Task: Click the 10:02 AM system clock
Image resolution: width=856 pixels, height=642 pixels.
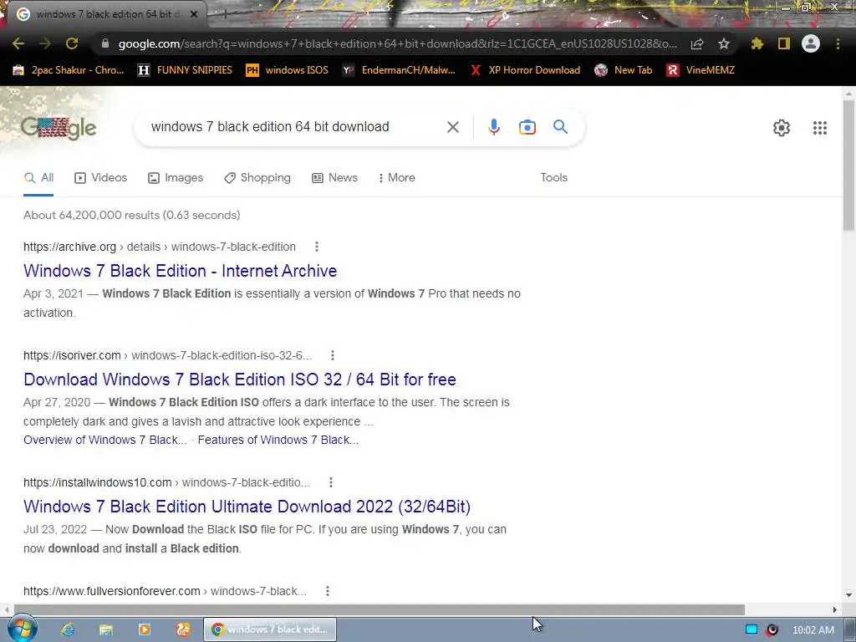Action: (813, 630)
